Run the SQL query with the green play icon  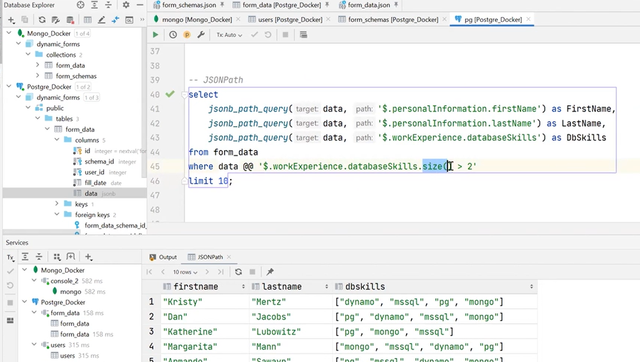pos(155,35)
